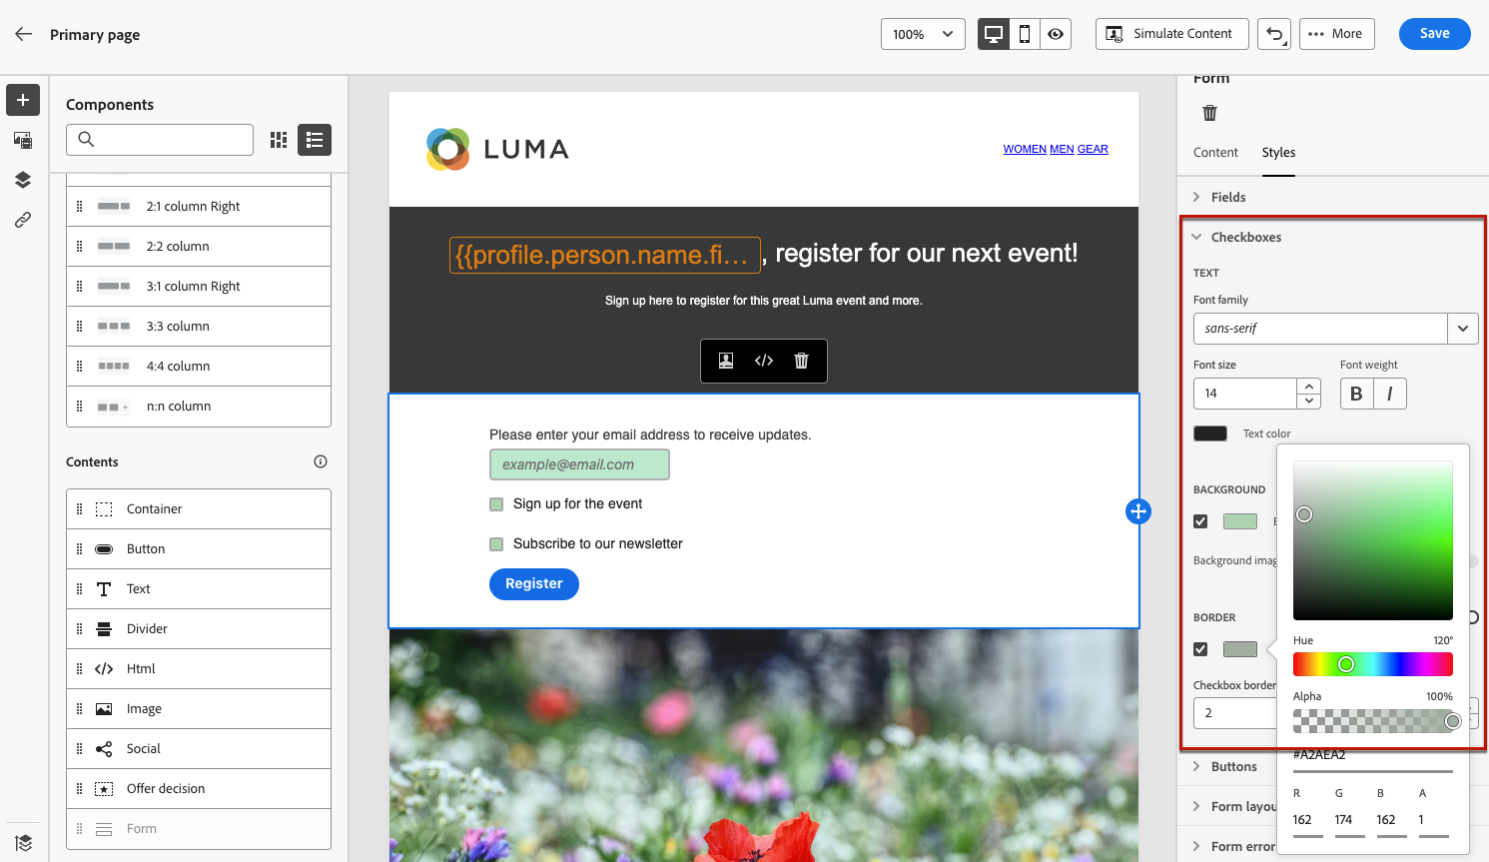Click the Contents info icon
This screenshot has width=1489, height=862.
321,461
